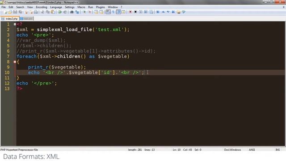Open the User Defined Language dialog icon

click(x=123, y=12)
